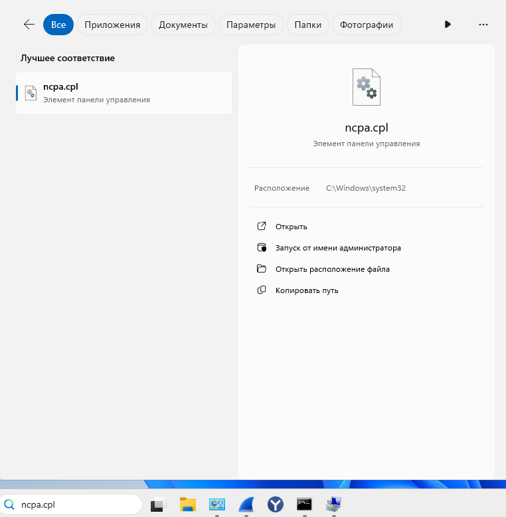Click the large ncpa.cpl gear file icon

pos(367,87)
